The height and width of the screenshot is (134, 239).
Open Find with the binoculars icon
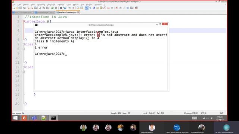coord(61,8)
